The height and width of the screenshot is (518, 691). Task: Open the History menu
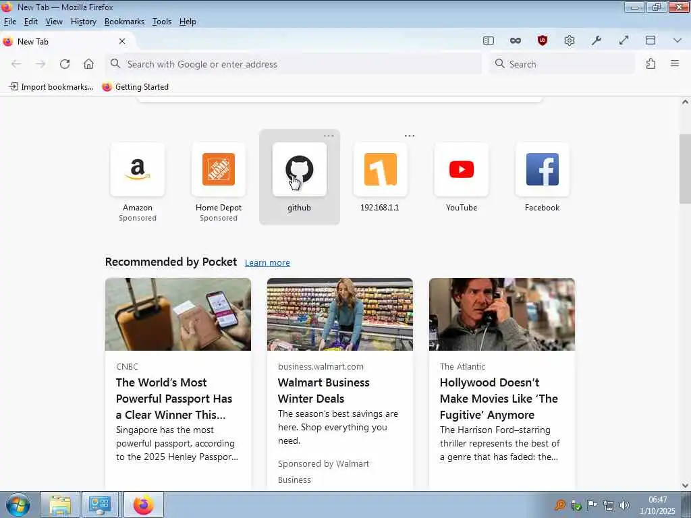point(83,22)
